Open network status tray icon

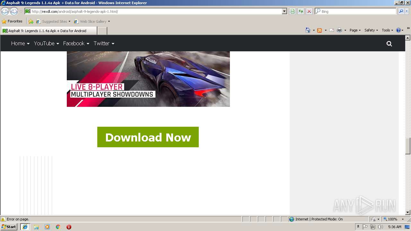tap(372, 227)
